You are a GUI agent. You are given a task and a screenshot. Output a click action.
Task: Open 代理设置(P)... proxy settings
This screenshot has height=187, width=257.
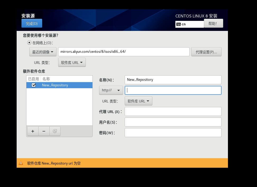coord(206,52)
